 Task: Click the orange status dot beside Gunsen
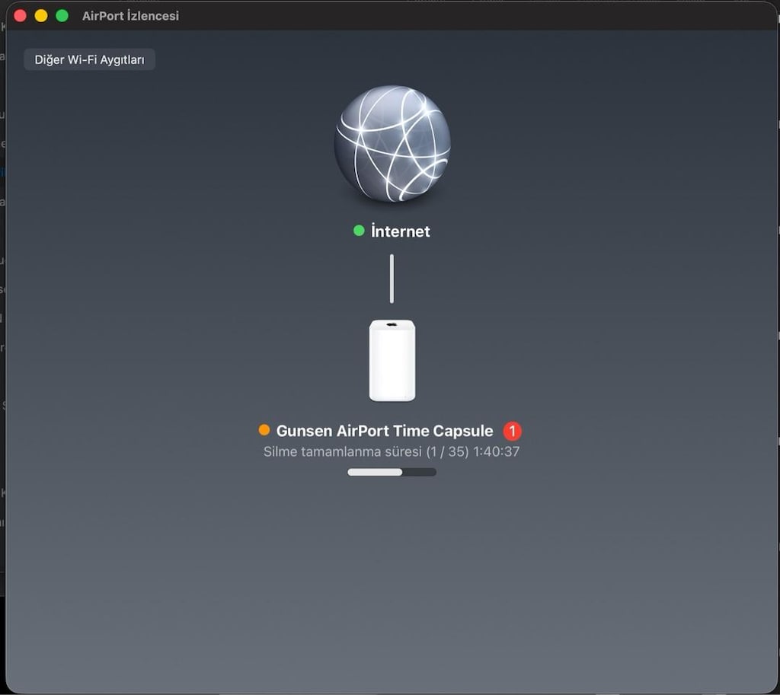(x=264, y=429)
